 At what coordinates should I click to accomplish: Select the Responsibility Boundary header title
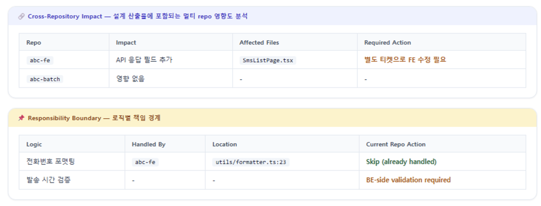(x=94, y=118)
